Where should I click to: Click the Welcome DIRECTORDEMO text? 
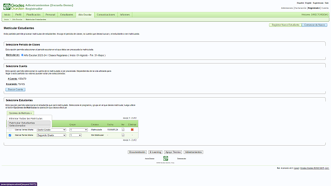point(315,14)
